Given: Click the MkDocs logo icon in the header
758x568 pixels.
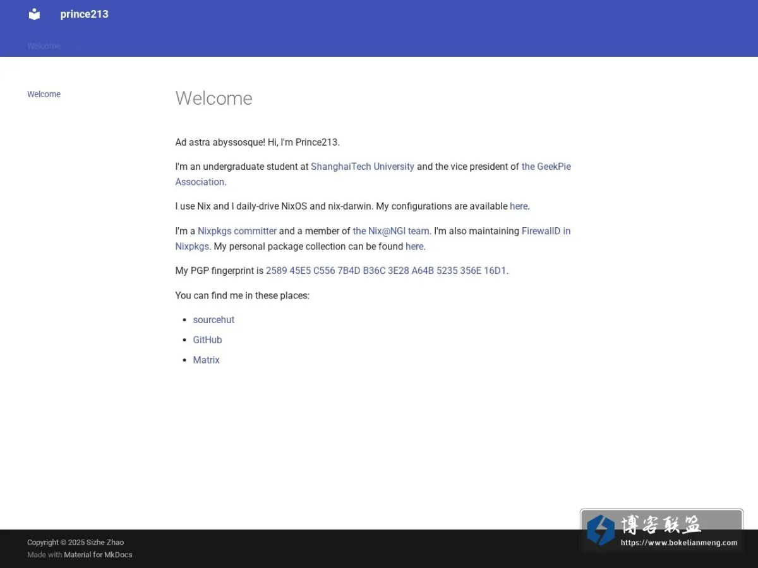Looking at the screenshot, I should click(34, 14).
